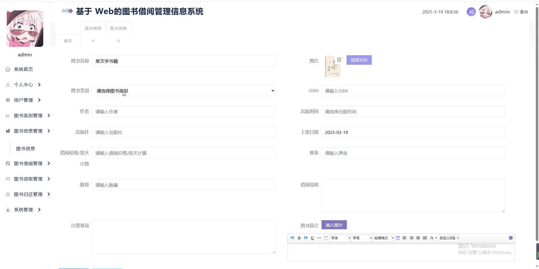The width and height of the screenshot is (539, 269).
Task: Align editor text to the right
Action: tap(411, 238)
